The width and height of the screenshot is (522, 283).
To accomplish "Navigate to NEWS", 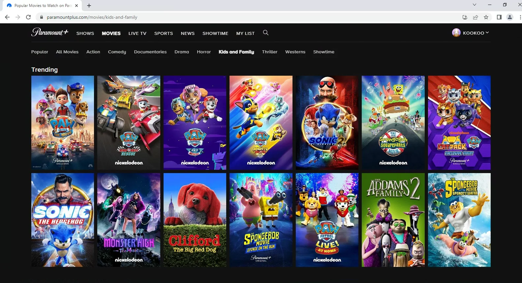I will [188, 33].
